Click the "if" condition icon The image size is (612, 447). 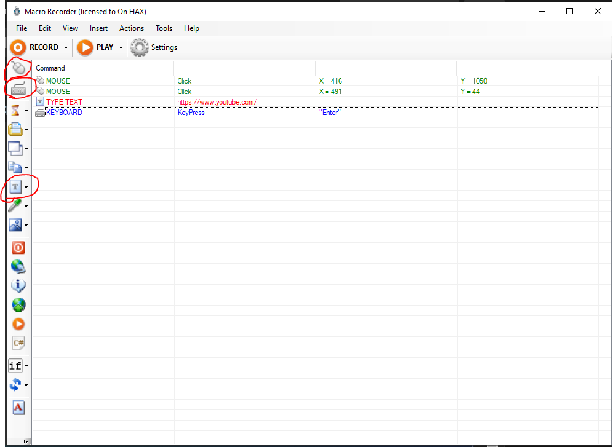pos(15,365)
